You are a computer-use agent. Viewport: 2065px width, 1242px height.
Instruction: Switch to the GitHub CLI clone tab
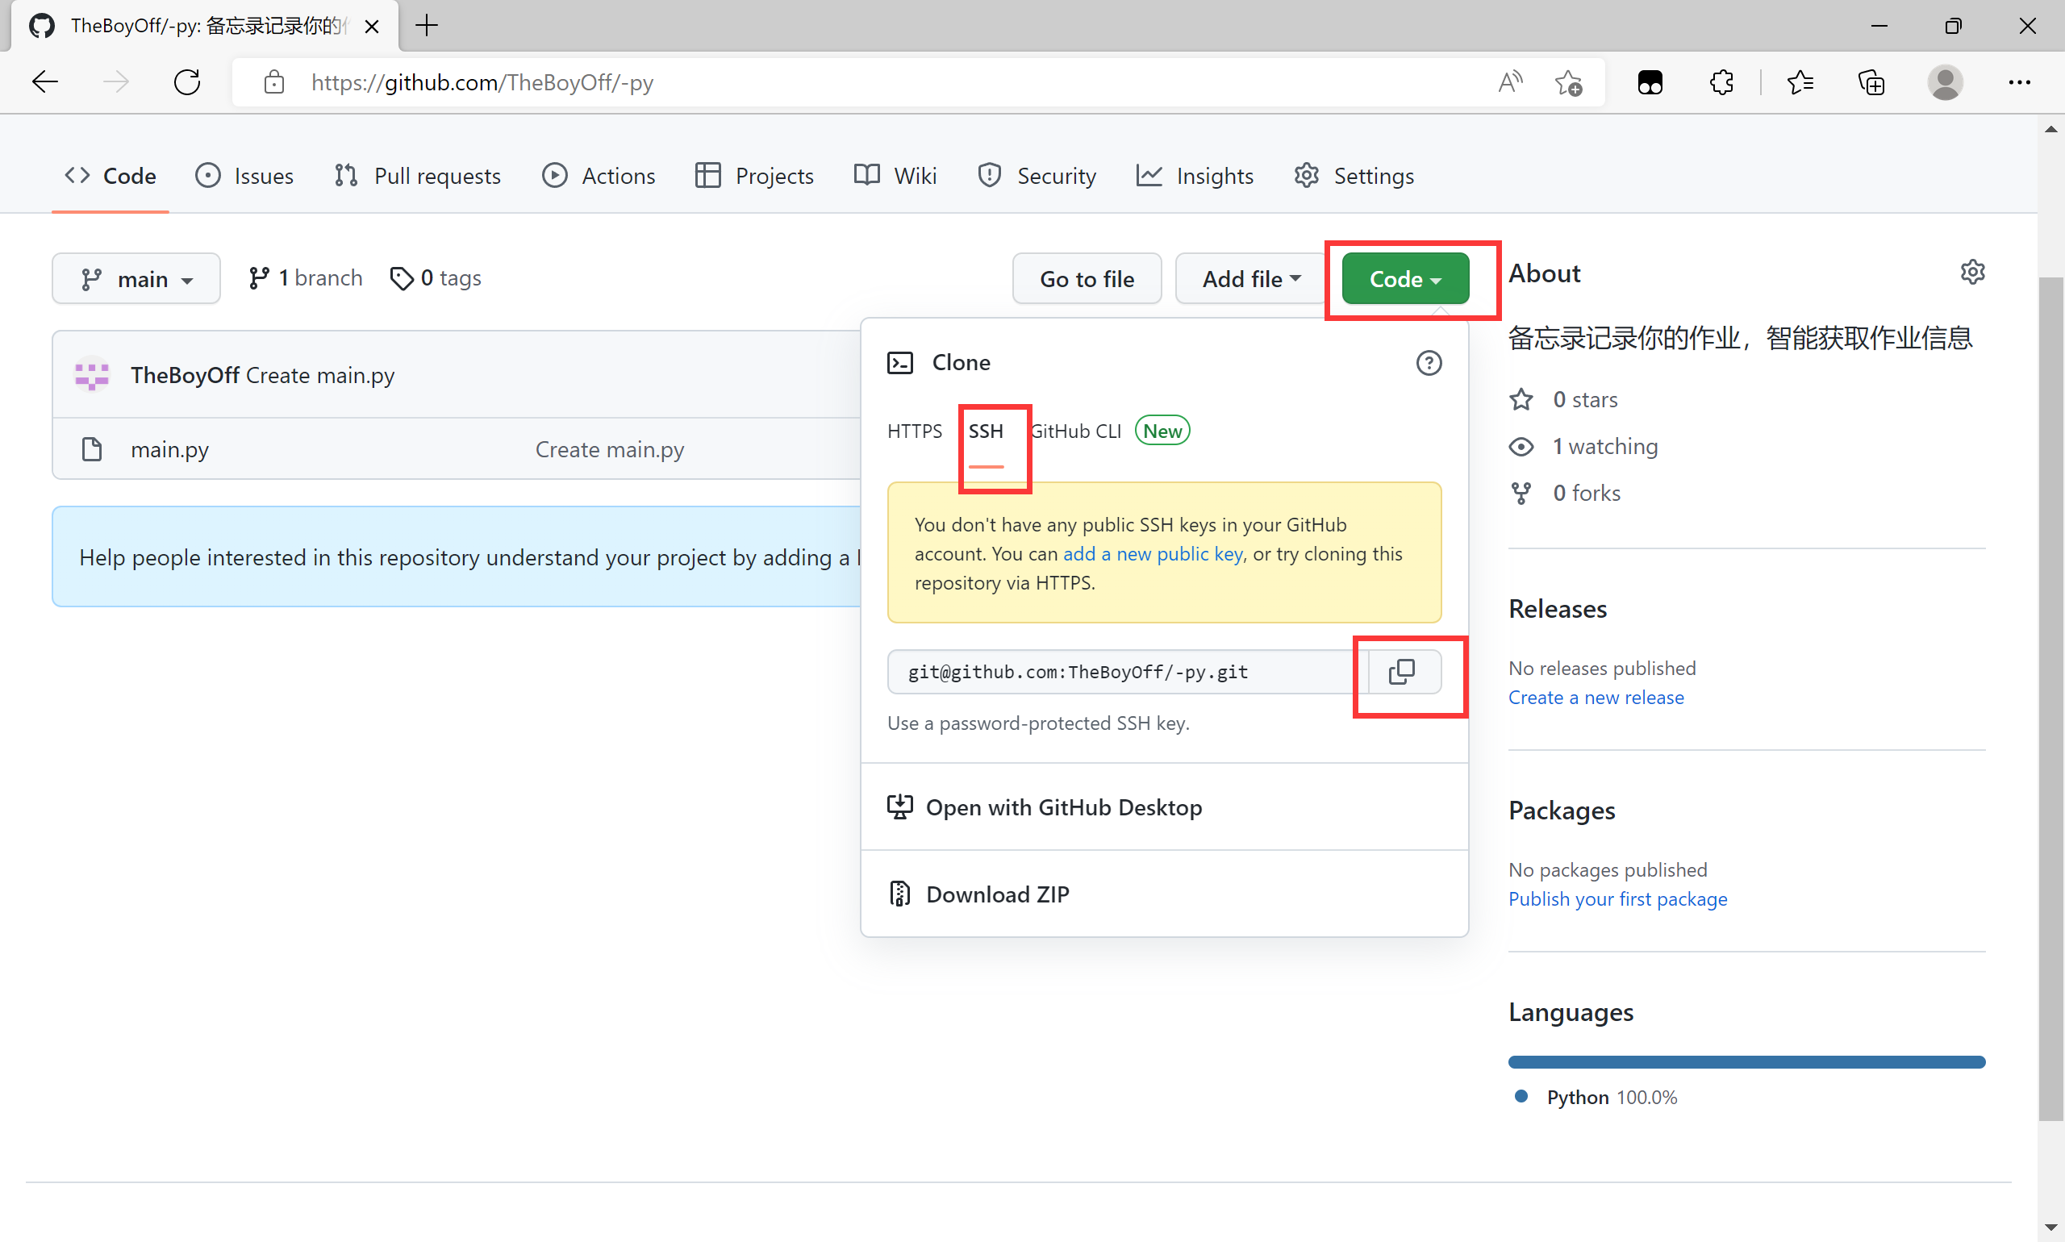pyautogui.click(x=1078, y=431)
